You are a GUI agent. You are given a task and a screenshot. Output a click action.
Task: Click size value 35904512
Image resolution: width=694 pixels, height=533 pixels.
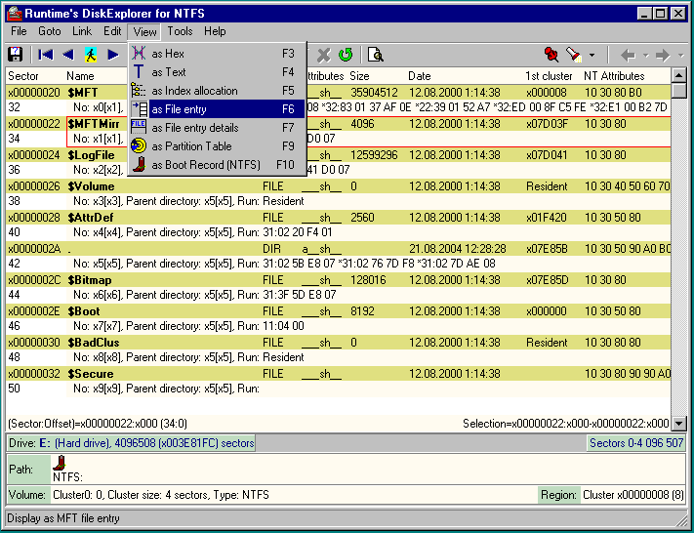(374, 93)
